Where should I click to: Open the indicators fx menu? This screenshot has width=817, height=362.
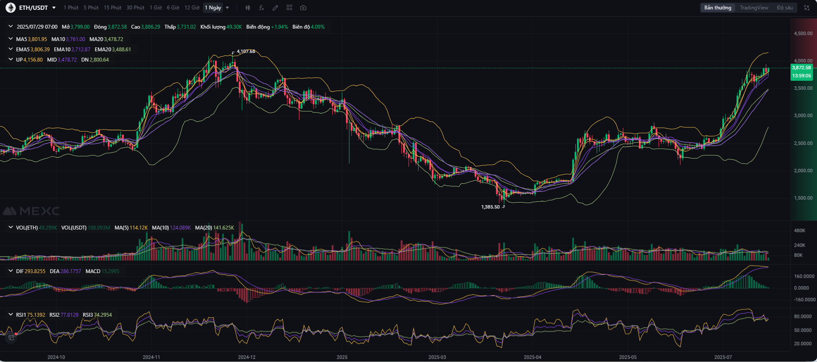tap(261, 8)
